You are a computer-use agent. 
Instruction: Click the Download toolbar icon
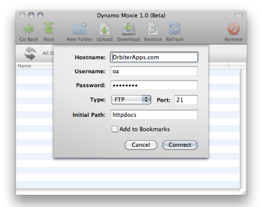pyautogui.click(x=129, y=29)
